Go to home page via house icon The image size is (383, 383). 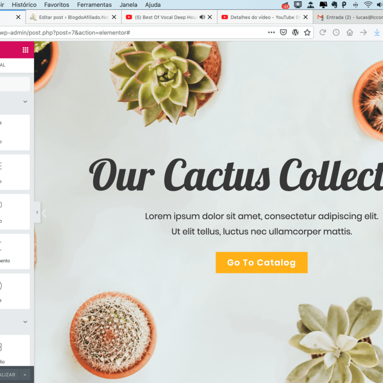[350, 32]
